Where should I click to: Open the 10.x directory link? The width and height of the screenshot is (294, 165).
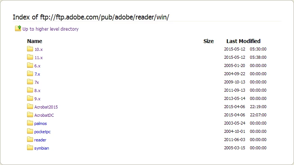(38, 49)
